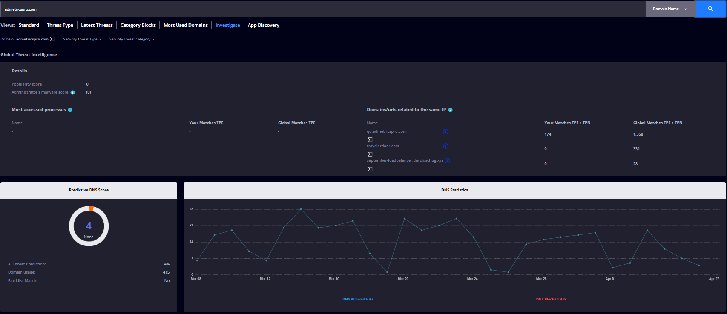Click the 1,358 global matches value
The height and width of the screenshot is (314, 727).
tap(638, 134)
